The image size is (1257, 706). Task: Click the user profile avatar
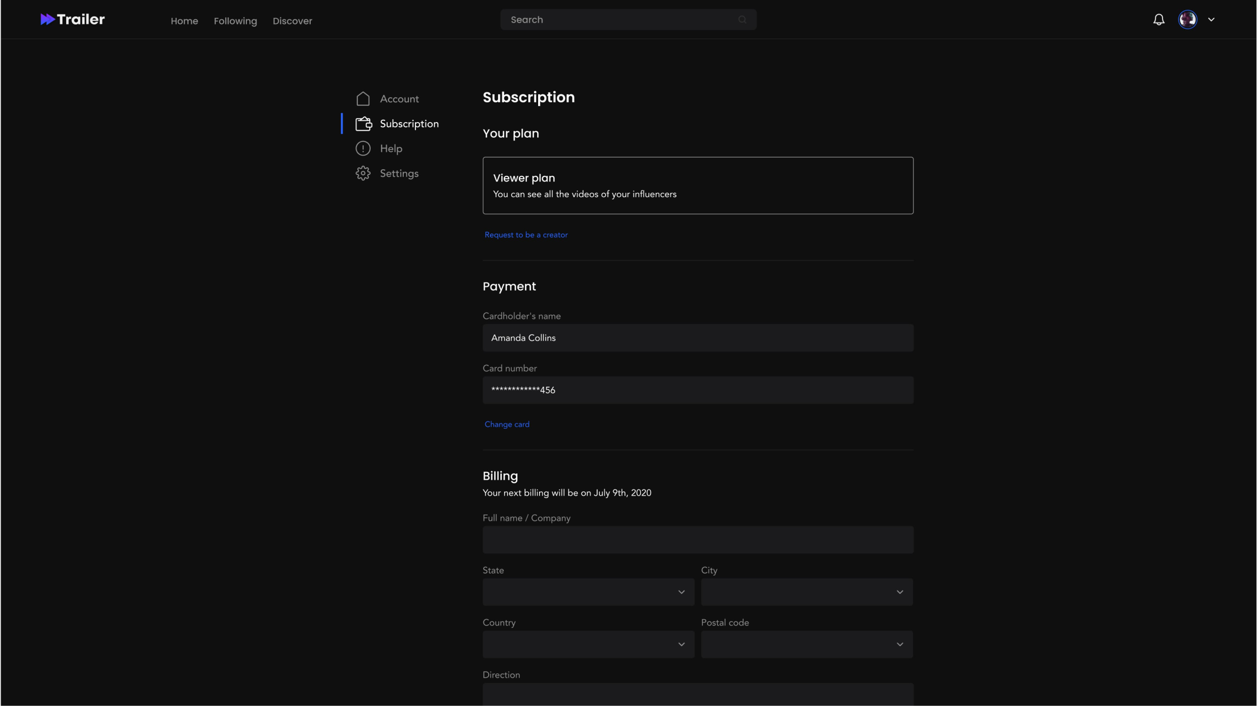click(1187, 20)
